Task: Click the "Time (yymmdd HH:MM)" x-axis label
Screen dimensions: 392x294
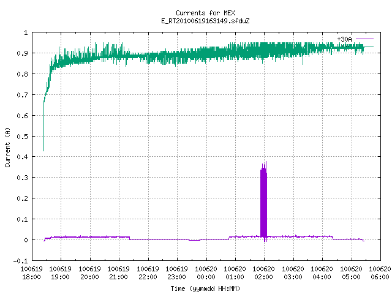Action: (205, 288)
